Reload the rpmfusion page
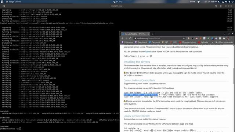Viewport: 235px width, 132px height. click(x=130, y=38)
